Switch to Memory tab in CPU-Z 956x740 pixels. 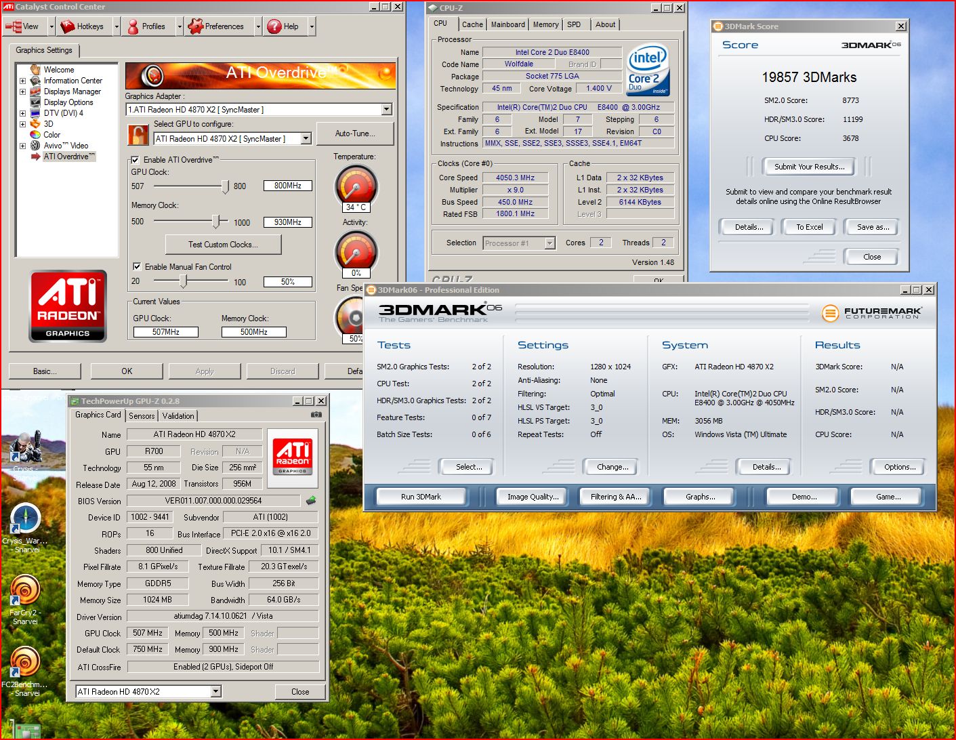545,24
